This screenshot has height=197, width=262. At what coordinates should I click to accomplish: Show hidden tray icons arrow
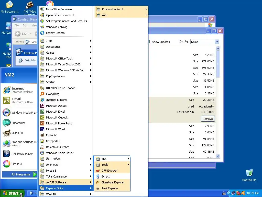point(229,193)
